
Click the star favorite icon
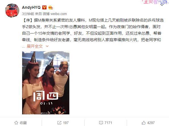click(x=16, y=123)
